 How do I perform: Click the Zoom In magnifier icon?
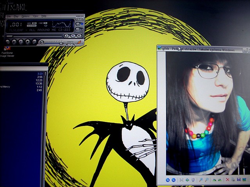tap(201, 180)
